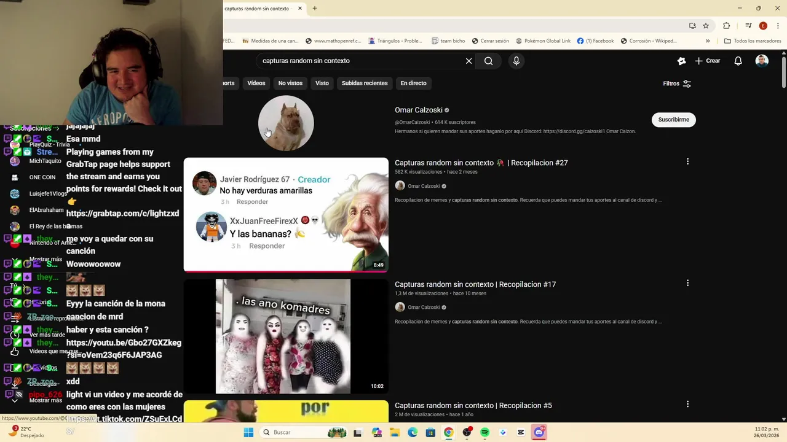
Task: Open the Omar Calzoski channel name
Action: coord(419,110)
